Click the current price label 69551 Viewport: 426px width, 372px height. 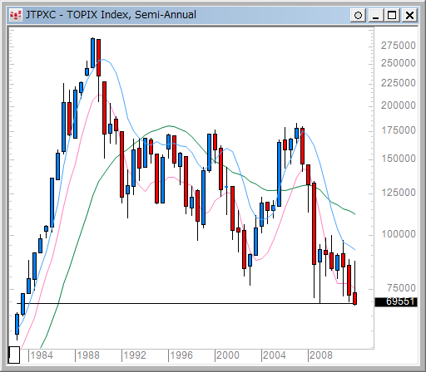point(396,301)
